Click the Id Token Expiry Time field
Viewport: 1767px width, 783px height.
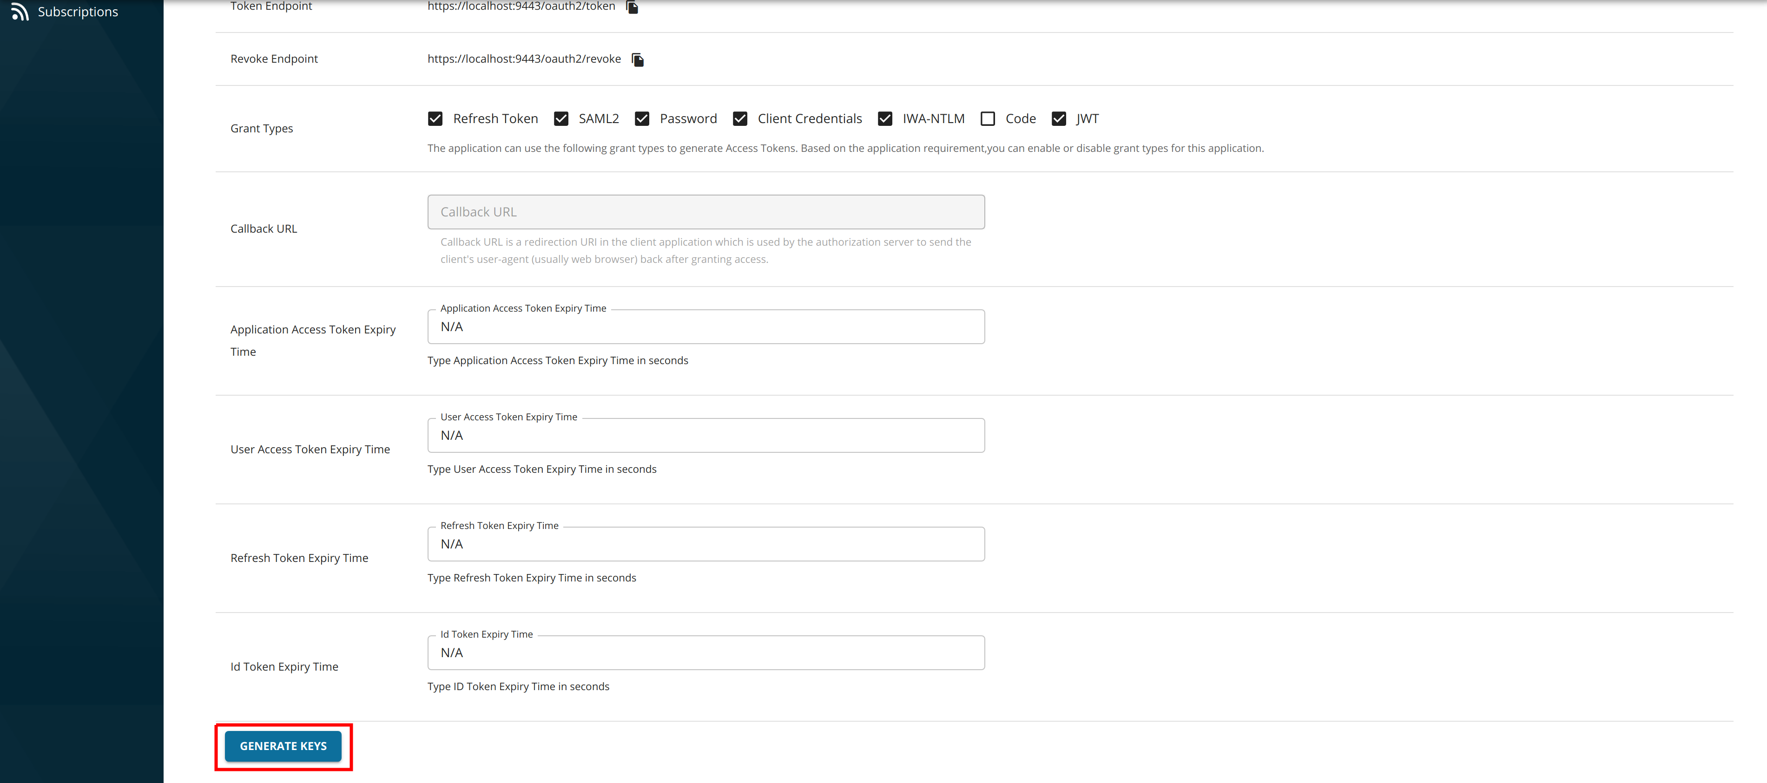coord(705,652)
